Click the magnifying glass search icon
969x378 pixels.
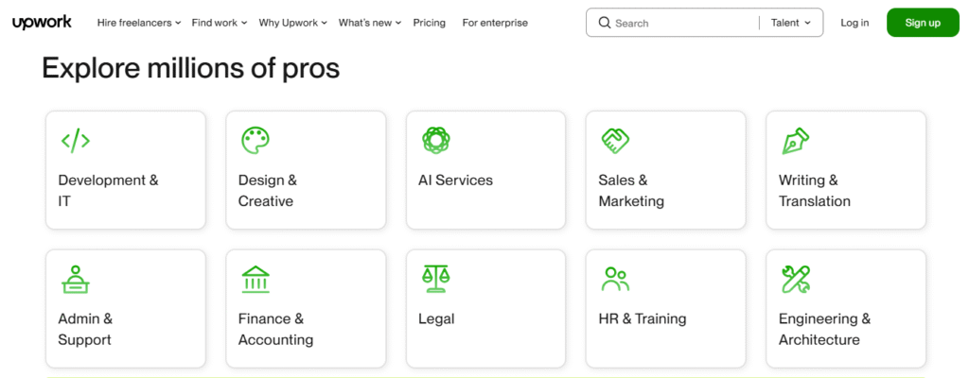604,23
